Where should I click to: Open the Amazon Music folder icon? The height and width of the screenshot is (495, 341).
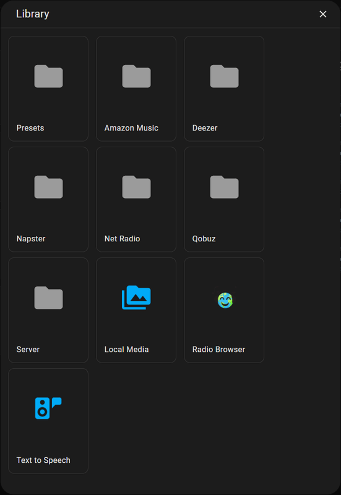(x=136, y=76)
